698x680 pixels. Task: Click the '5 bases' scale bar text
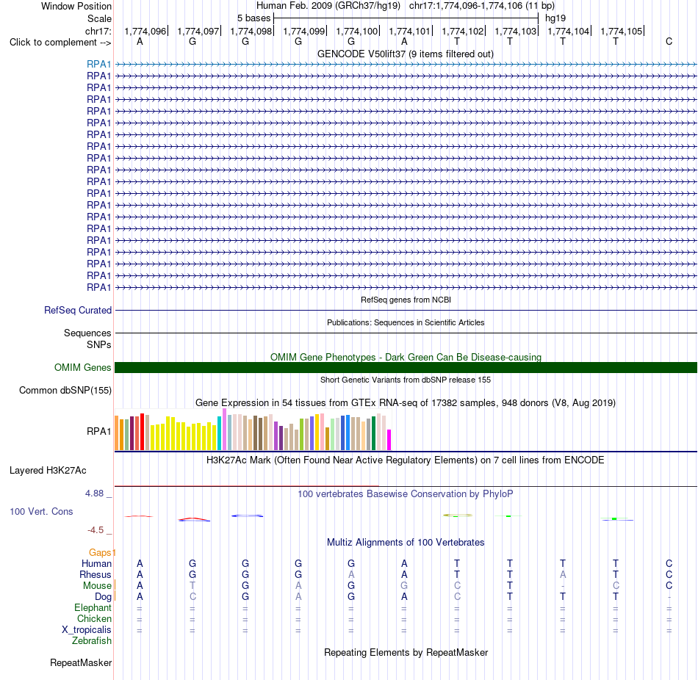pyautogui.click(x=253, y=18)
